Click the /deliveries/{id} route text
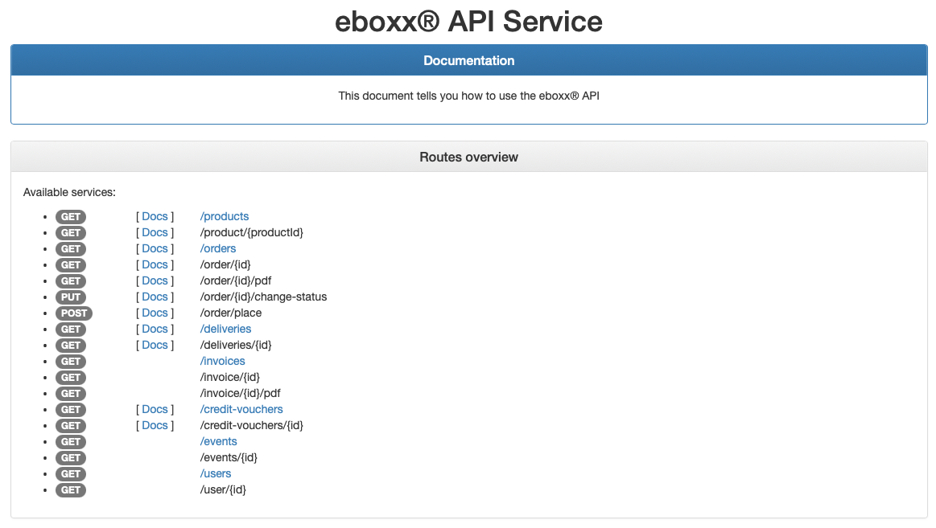 pyautogui.click(x=236, y=345)
